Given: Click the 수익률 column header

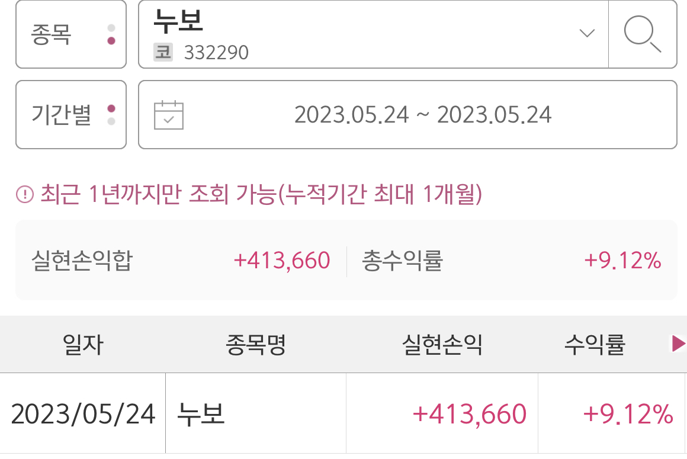Looking at the screenshot, I should [x=595, y=344].
